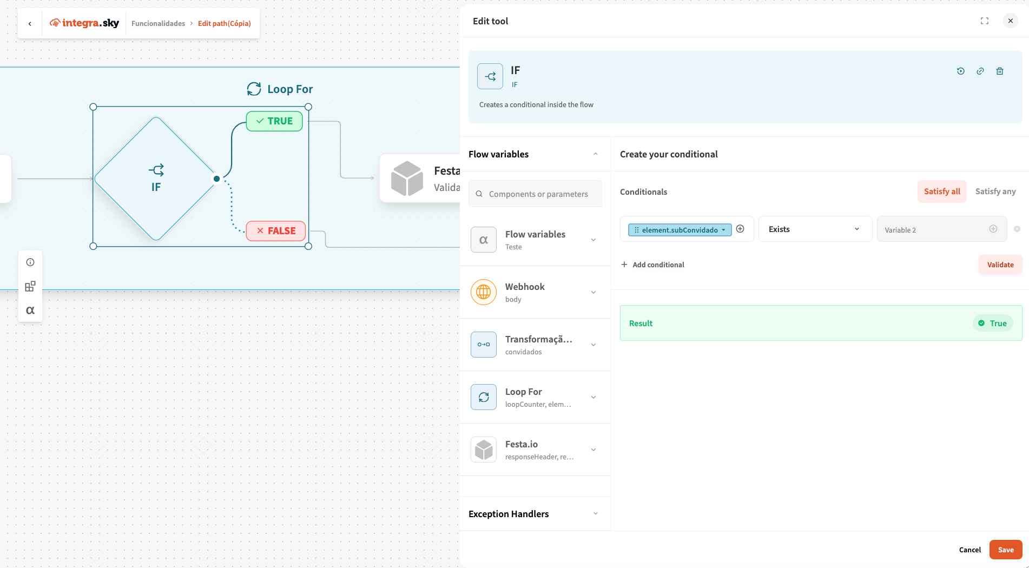The image size is (1029, 568).
Task: Expand the Exception Handlers section
Action: (595, 513)
